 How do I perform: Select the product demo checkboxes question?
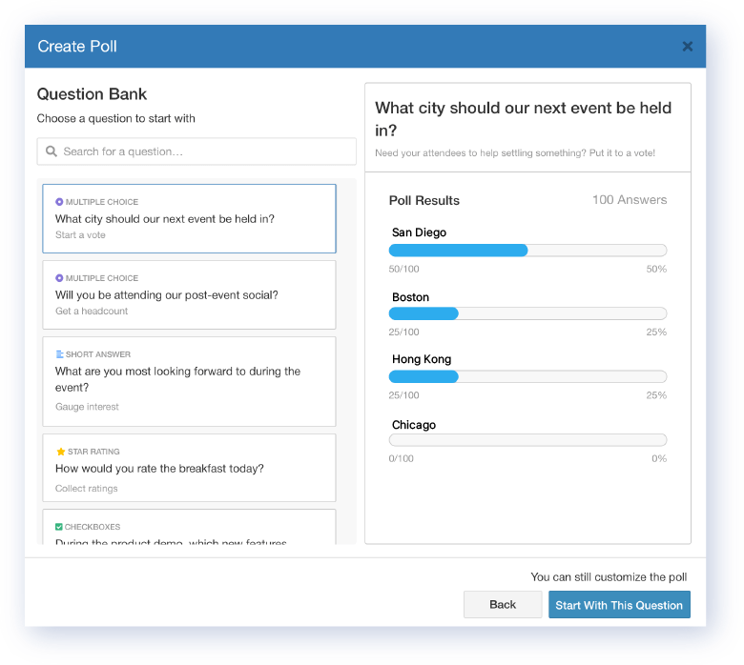tap(189, 534)
